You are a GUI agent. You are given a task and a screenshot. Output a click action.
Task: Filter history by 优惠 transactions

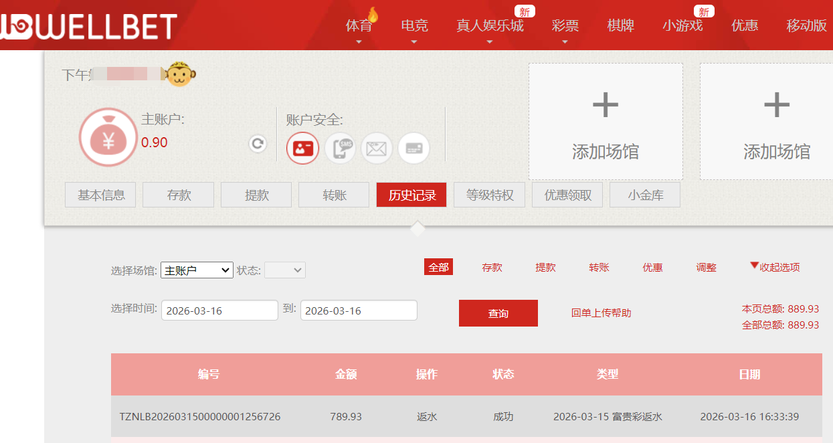pyautogui.click(x=652, y=266)
